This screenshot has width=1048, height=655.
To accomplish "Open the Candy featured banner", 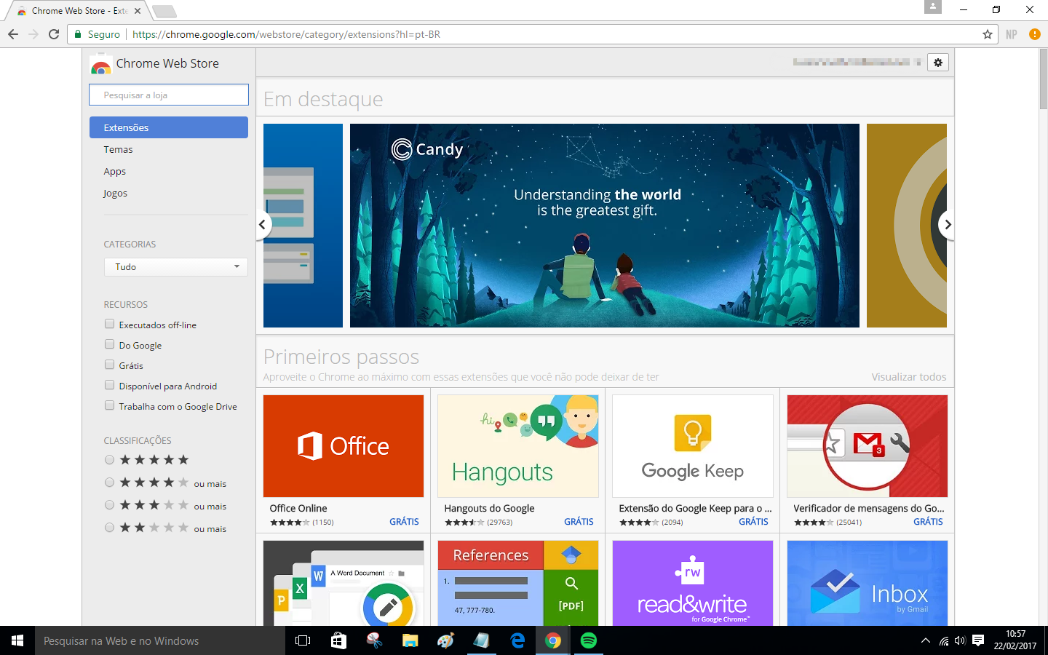I will (x=605, y=226).
